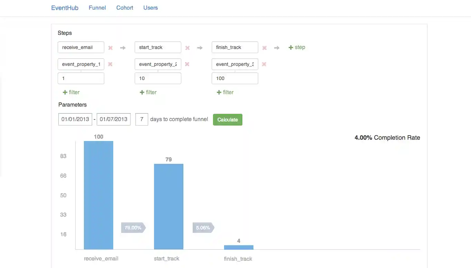Screen dimensions: 471x268
Task: Delete the event_property_2 filter
Action: pos(187,64)
